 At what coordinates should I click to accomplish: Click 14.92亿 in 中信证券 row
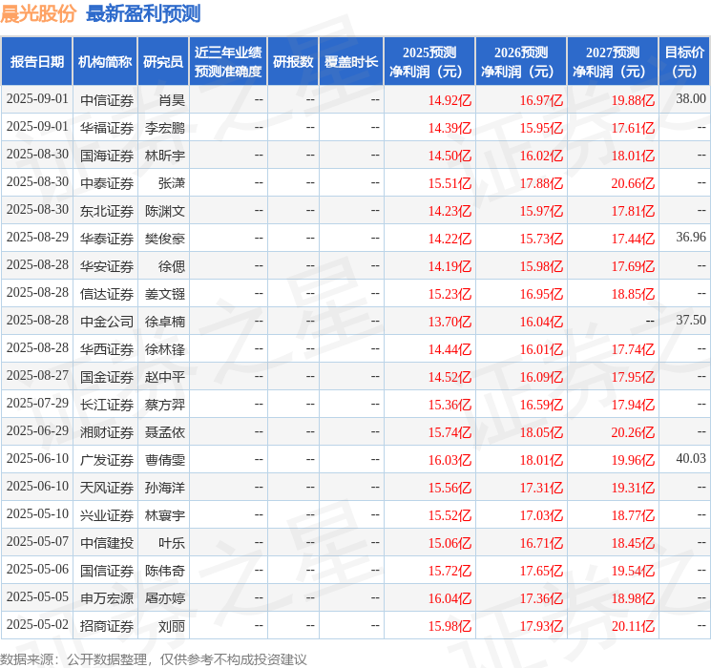click(x=450, y=100)
